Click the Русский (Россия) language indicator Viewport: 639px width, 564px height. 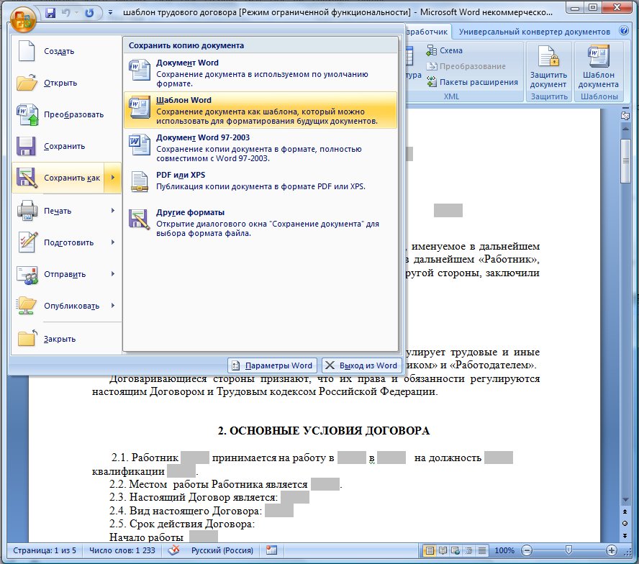[x=222, y=550]
